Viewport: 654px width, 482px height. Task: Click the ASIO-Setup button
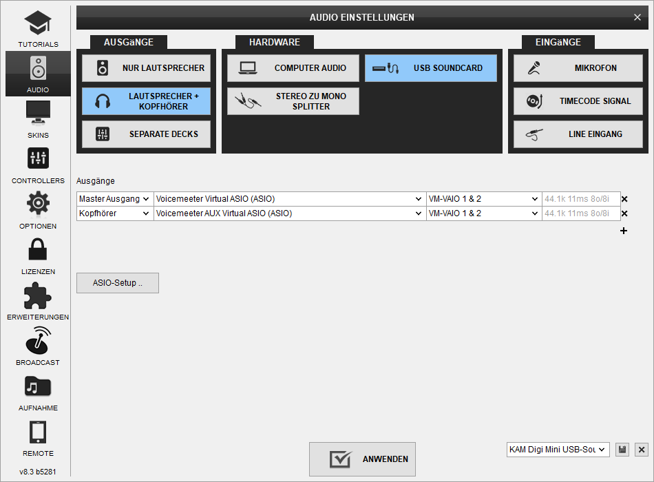118,283
